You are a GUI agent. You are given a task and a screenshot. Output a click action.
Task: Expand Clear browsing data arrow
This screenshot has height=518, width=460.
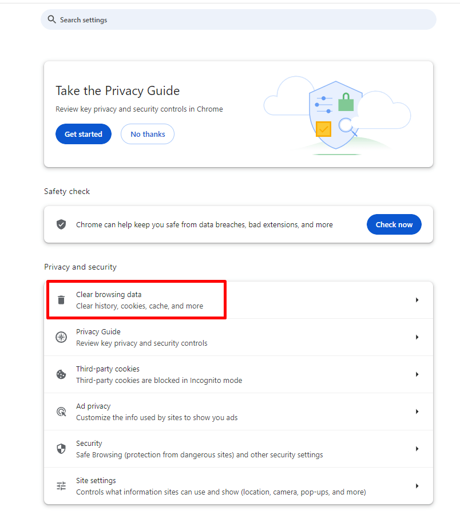coord(417,300)
